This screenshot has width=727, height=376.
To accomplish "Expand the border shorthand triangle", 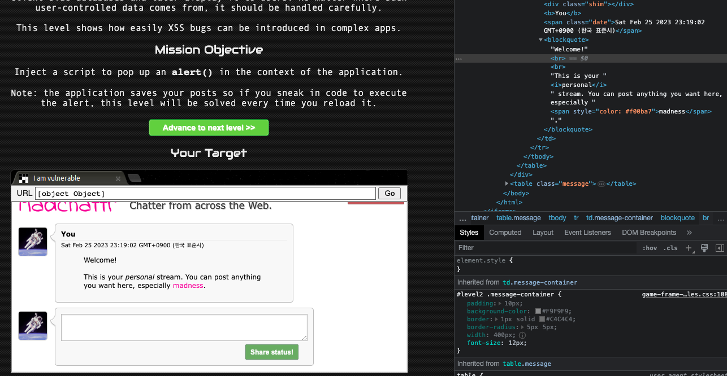I will click(497, 320).
